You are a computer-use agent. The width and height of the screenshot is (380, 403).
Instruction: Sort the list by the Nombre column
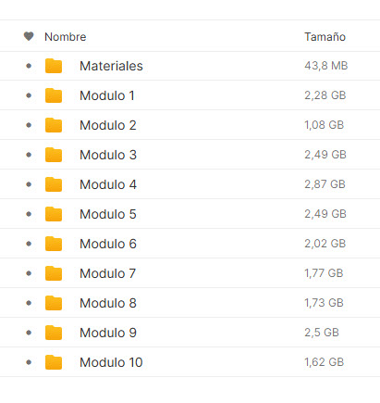66,37
